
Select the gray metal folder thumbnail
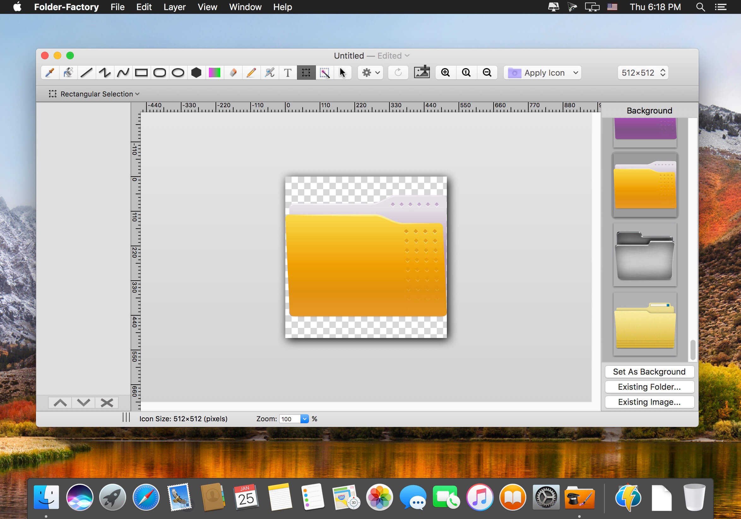(x=645, y=255)
